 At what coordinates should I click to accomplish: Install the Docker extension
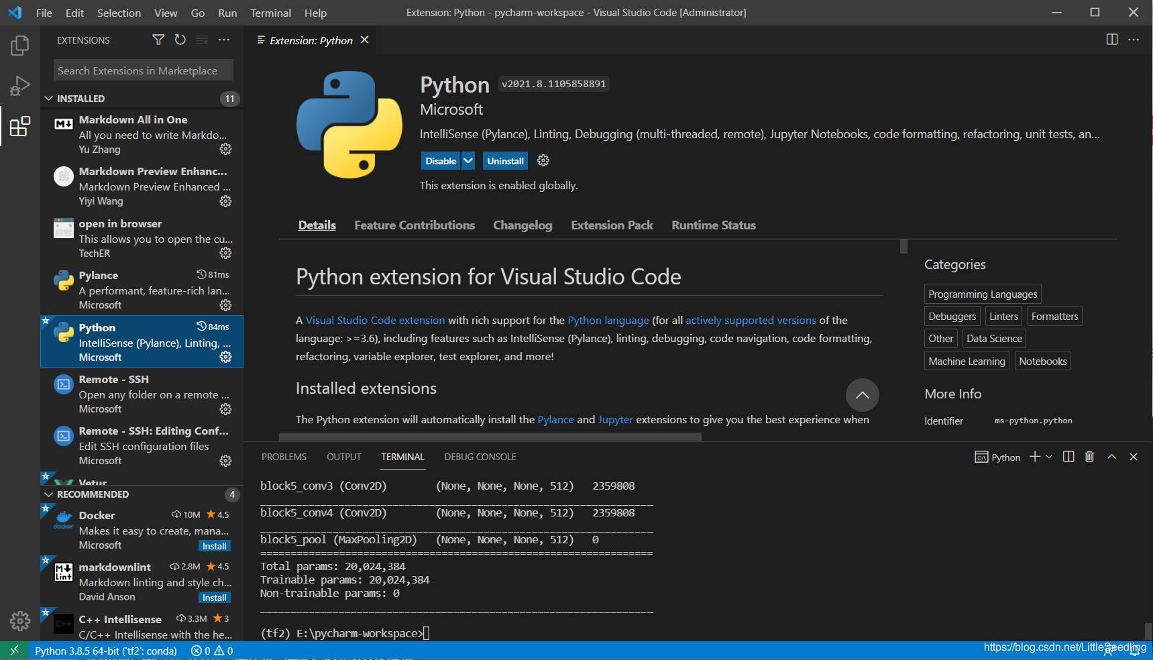click(215, 546)
